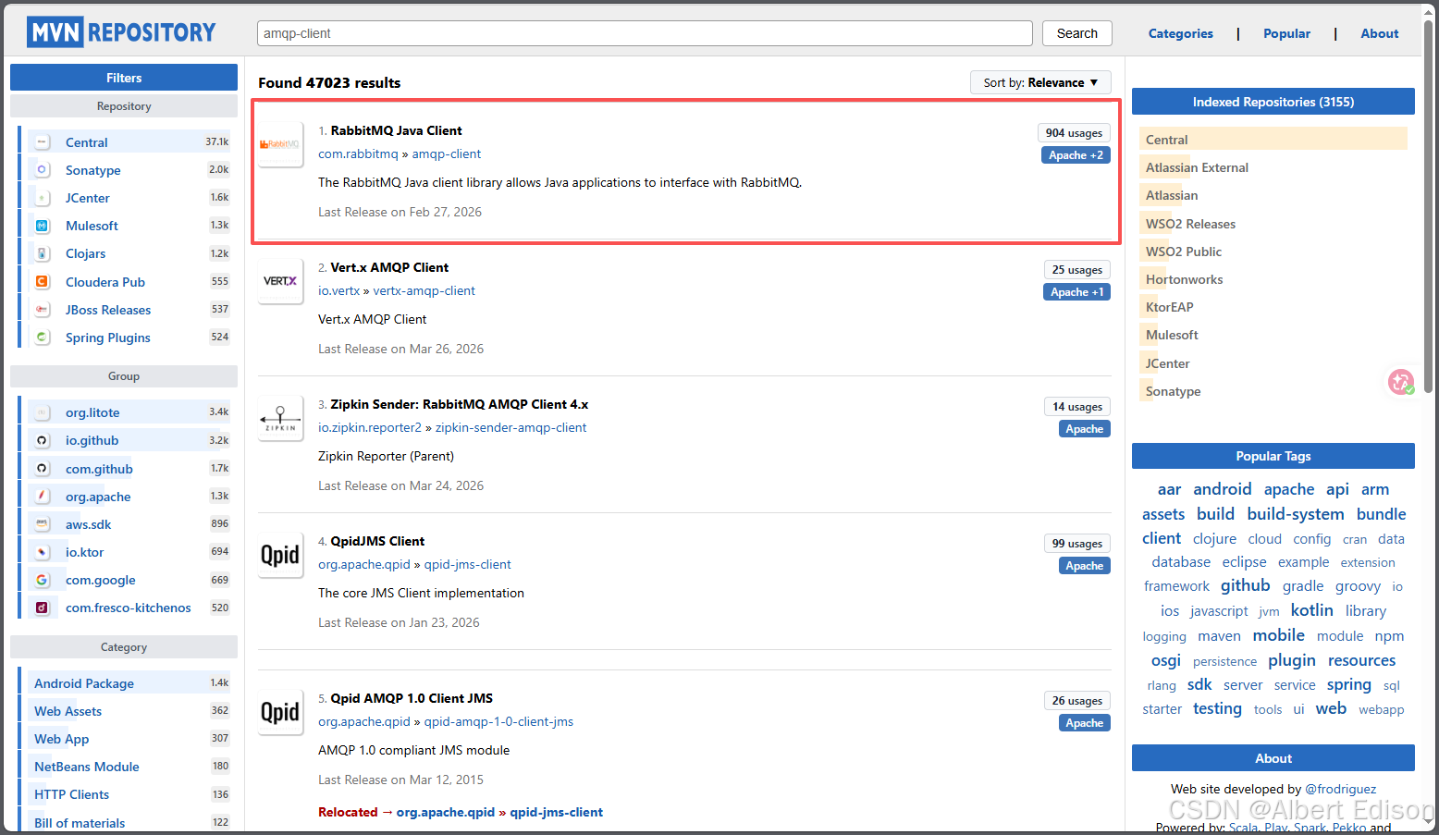The image size is (1439, 835).
Task: Select the com.github group icon
Action: tap(43, 469)
